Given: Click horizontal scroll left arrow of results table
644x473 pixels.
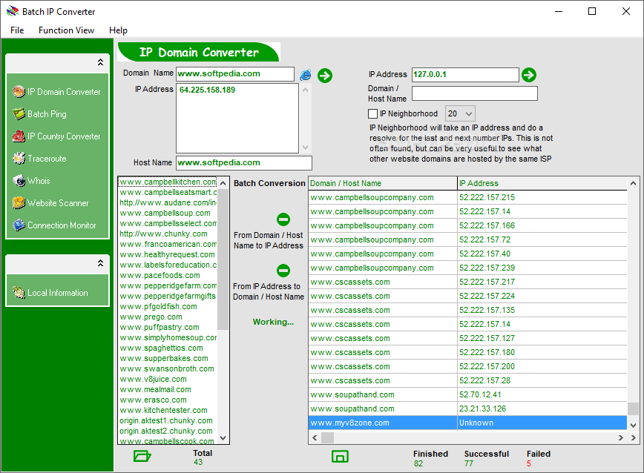Looking at the screenshot, I should click(315, 437).
